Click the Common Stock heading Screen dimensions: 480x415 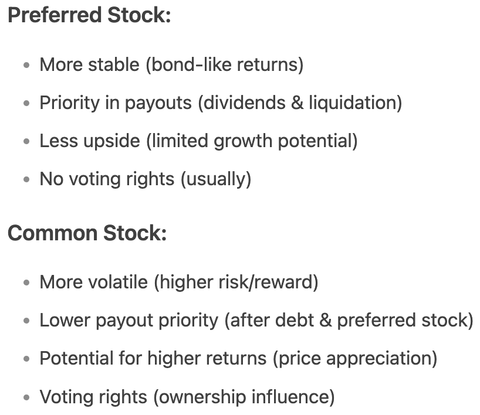pos(87,233)
